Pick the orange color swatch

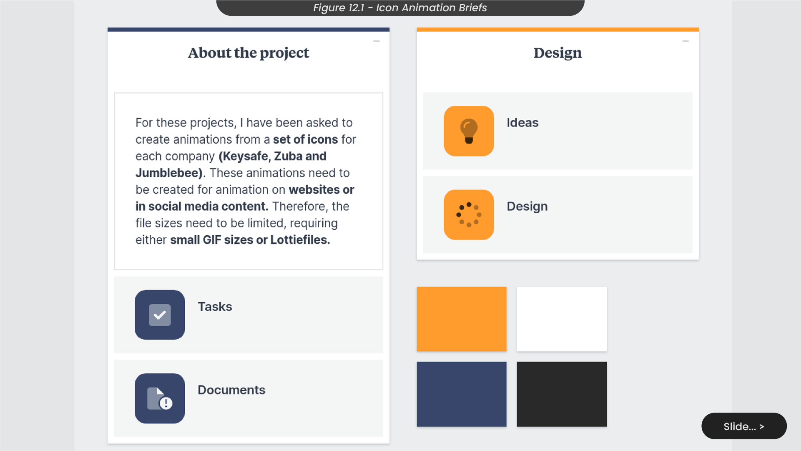pyautogui.click(x=462, y=319)
